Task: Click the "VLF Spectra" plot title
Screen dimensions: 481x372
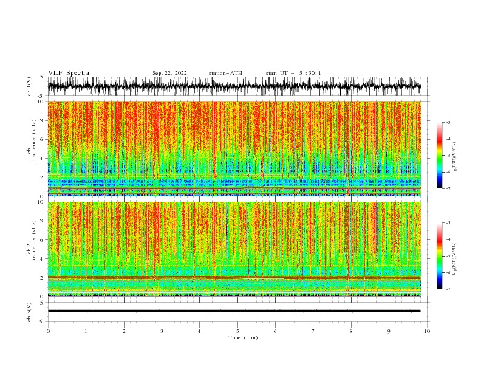Action: [x=69, y=73]
